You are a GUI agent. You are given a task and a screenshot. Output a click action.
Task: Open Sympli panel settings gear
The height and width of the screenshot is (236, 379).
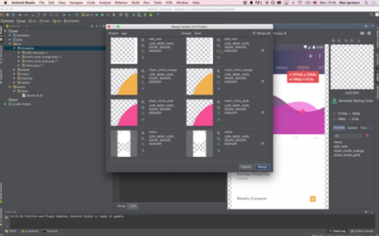369,33
